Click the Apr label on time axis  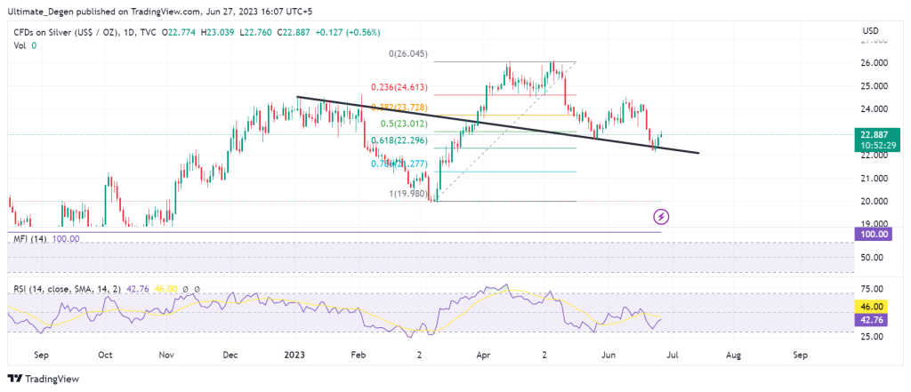[483, 355]
